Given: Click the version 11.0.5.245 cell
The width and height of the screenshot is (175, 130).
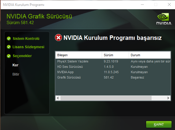Looking at the screenshot, I should pyautogui.click(x=111, y=72).
